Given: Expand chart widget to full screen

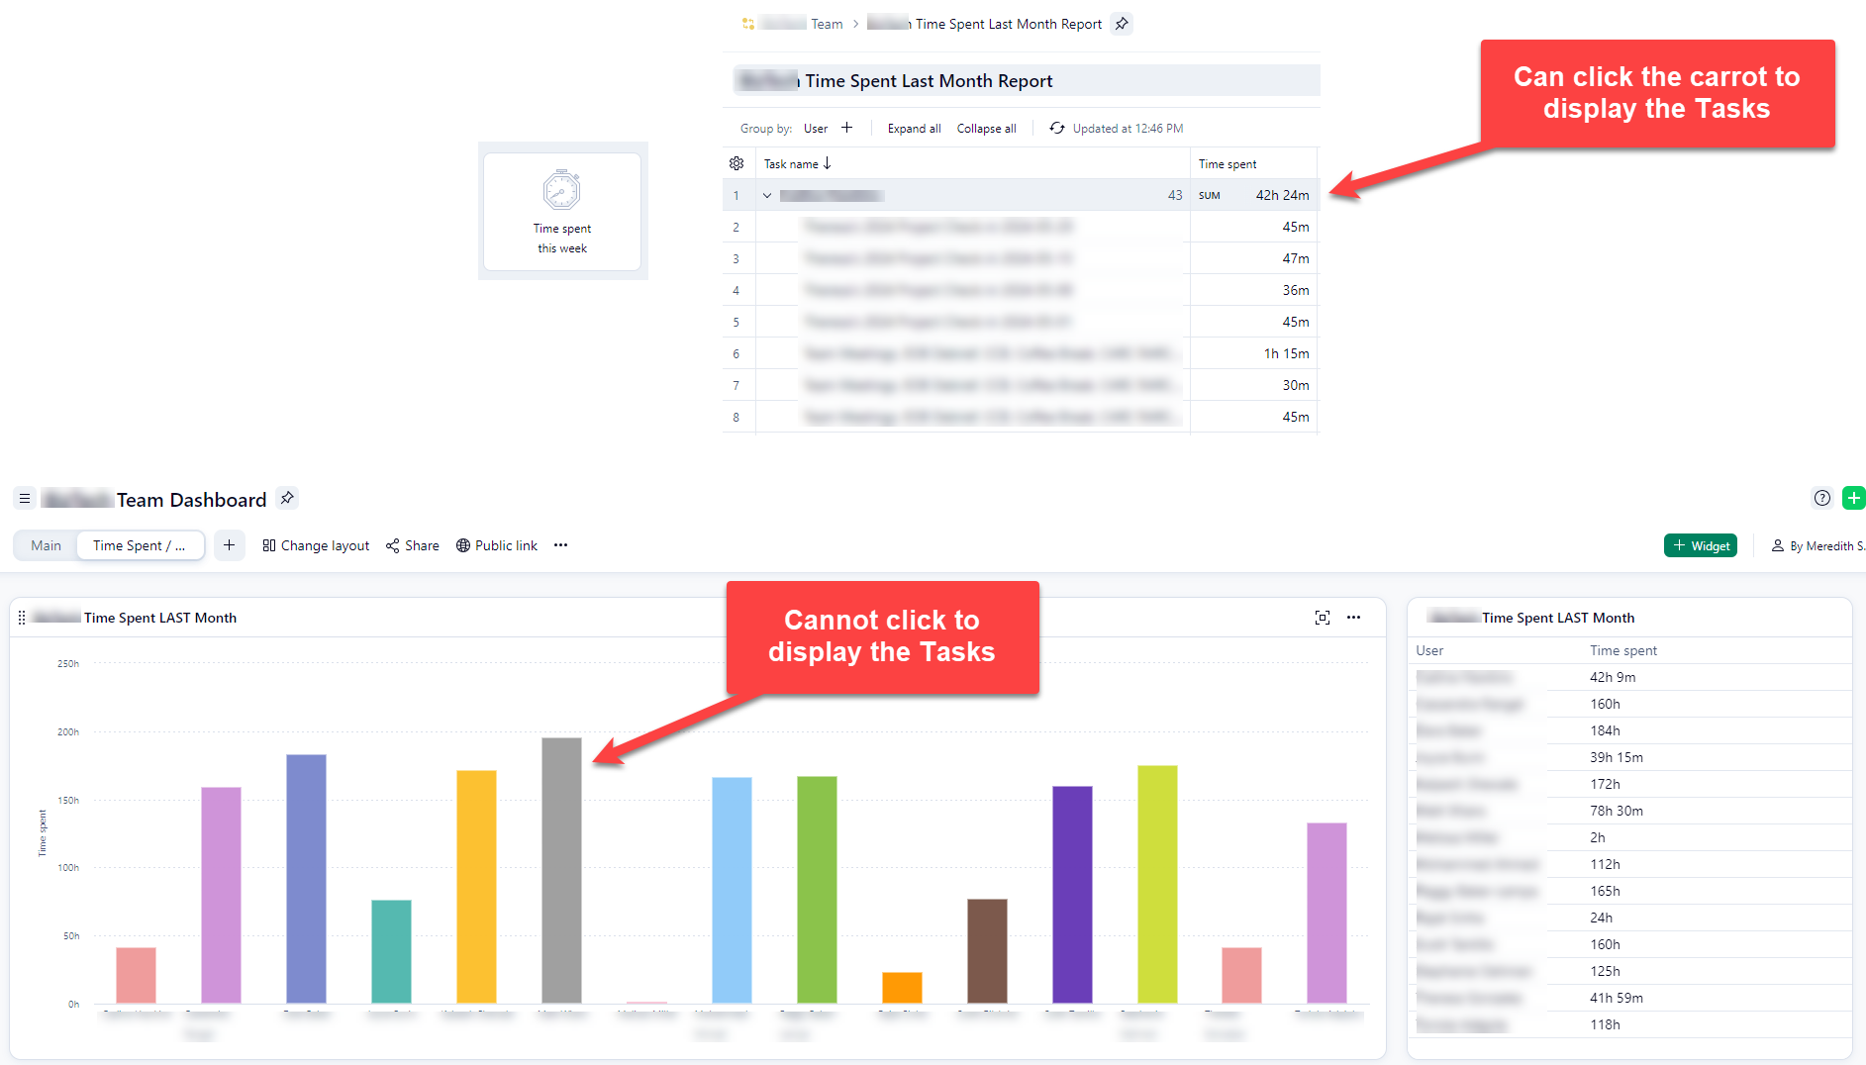Looking at the screenshot, I should 1323,618.
